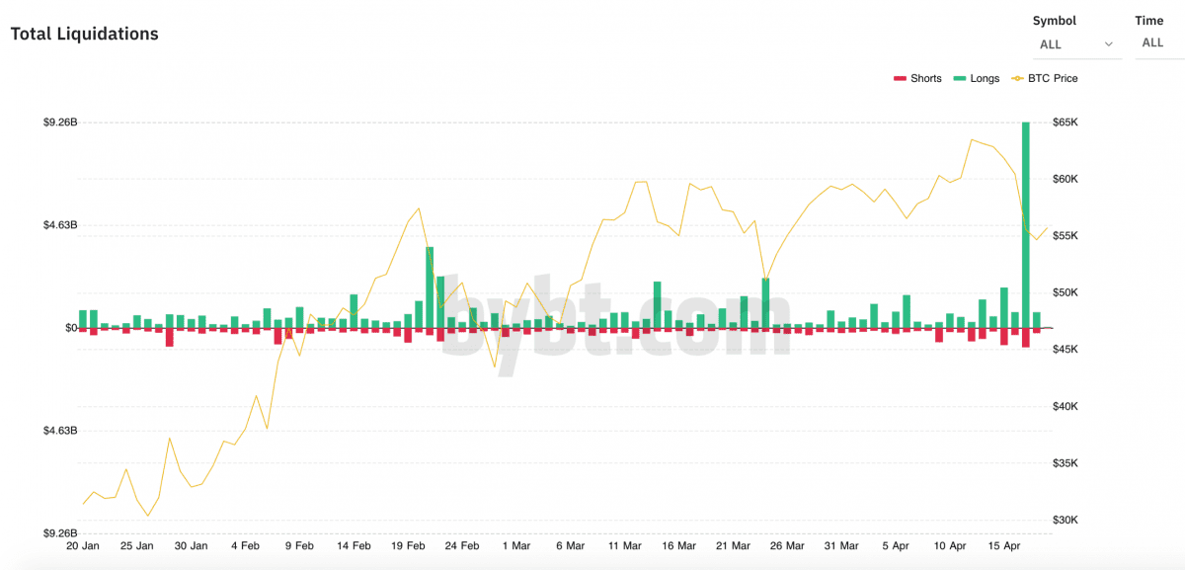Click the Total Liquidations chart title
The height and width of the screenshot is (570, 1185).
(85, 34)
